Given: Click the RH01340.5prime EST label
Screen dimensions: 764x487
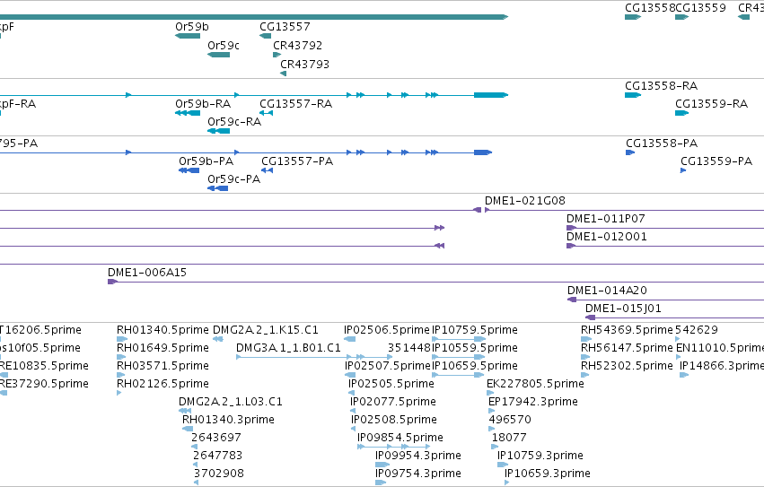Looking at the screenshot, I should [162, 330].
